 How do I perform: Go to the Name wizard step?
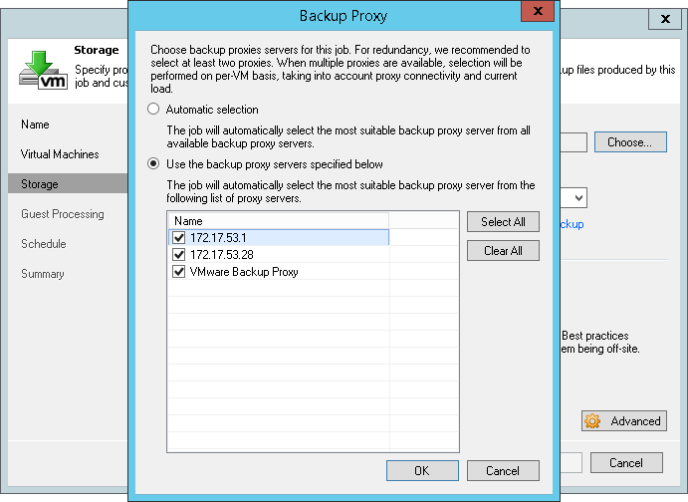click(35, 125)
